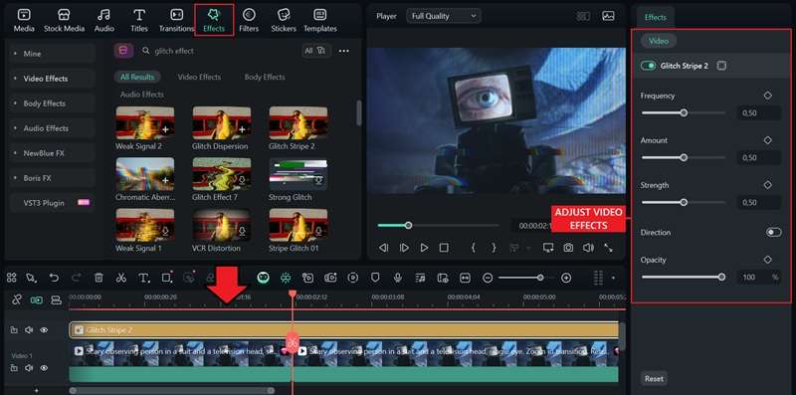The width and height of the screenshot is (796, 395).
Task: Open the Media tab
Action: [x=24, y=20]
